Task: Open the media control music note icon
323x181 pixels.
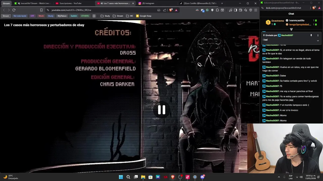Action: (x=230, y=10)
